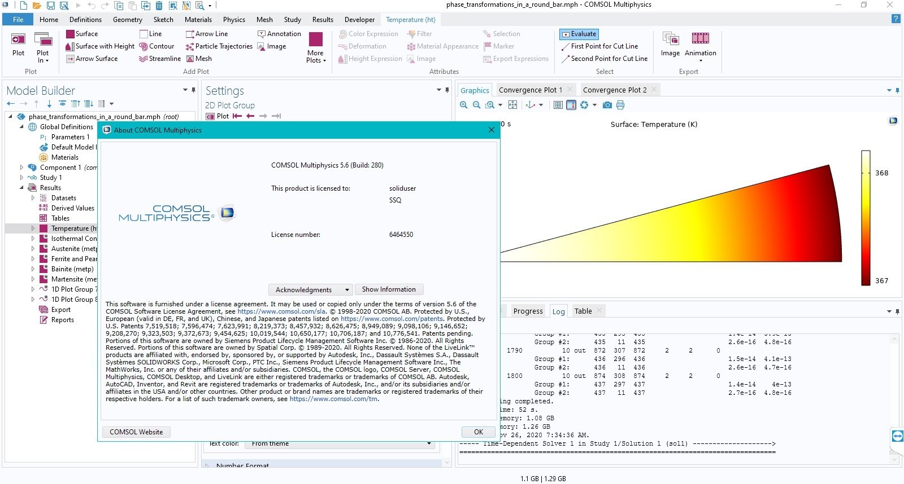
Task: Zoom out on the Graphics window
Action: tap(477, 105)
